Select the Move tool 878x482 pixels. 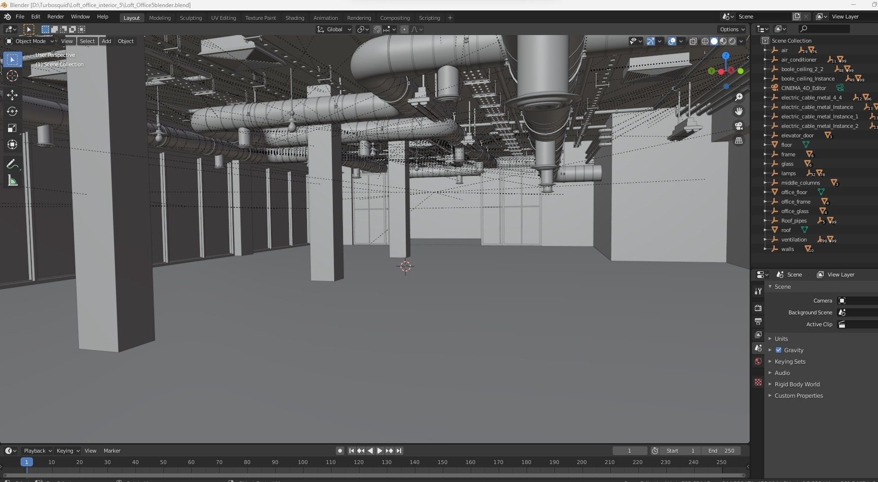(x=12, y=95)
